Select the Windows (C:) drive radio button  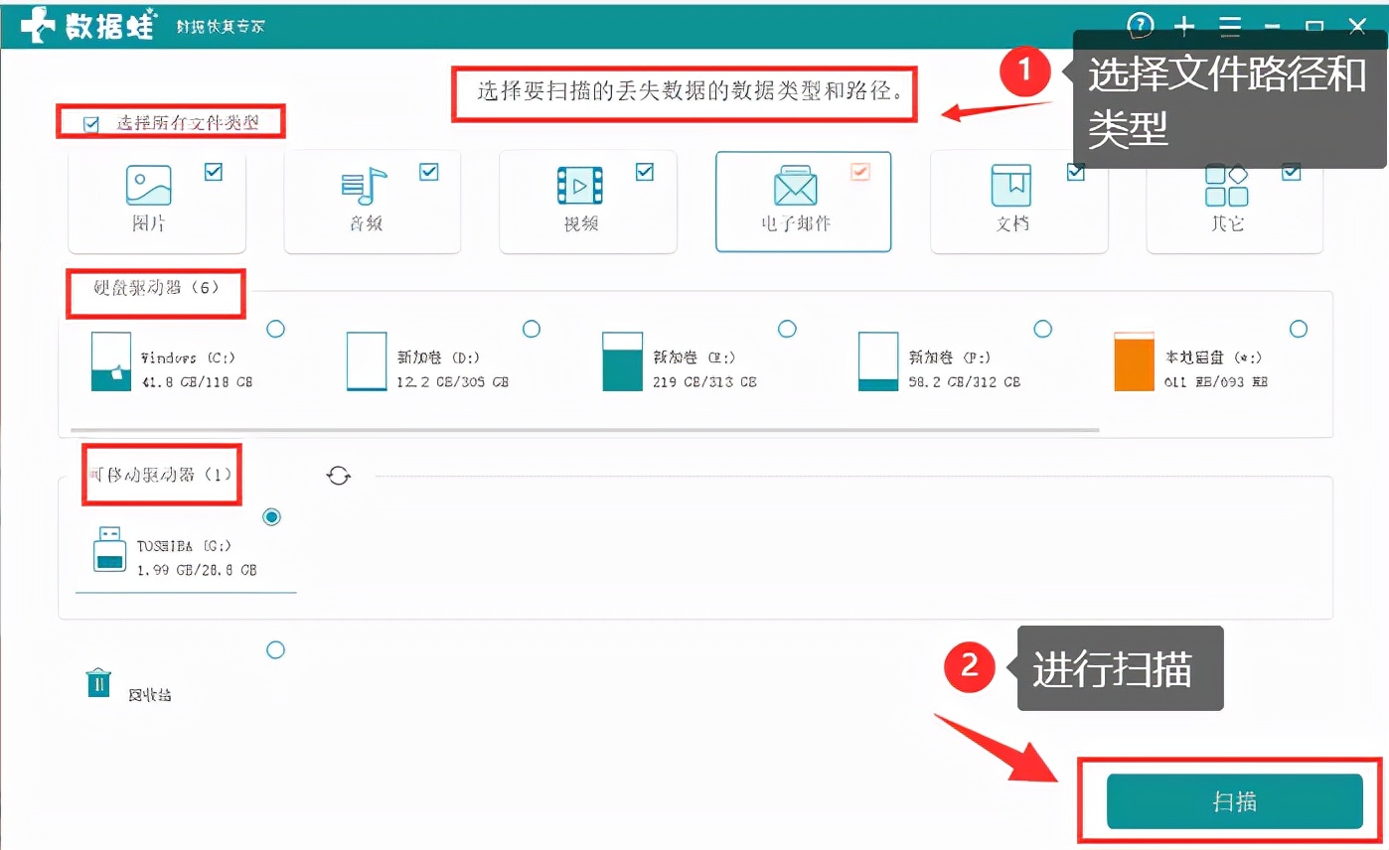point(275,329)
